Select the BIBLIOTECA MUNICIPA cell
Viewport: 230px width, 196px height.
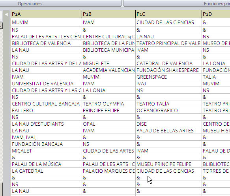[x=109, y=50]
